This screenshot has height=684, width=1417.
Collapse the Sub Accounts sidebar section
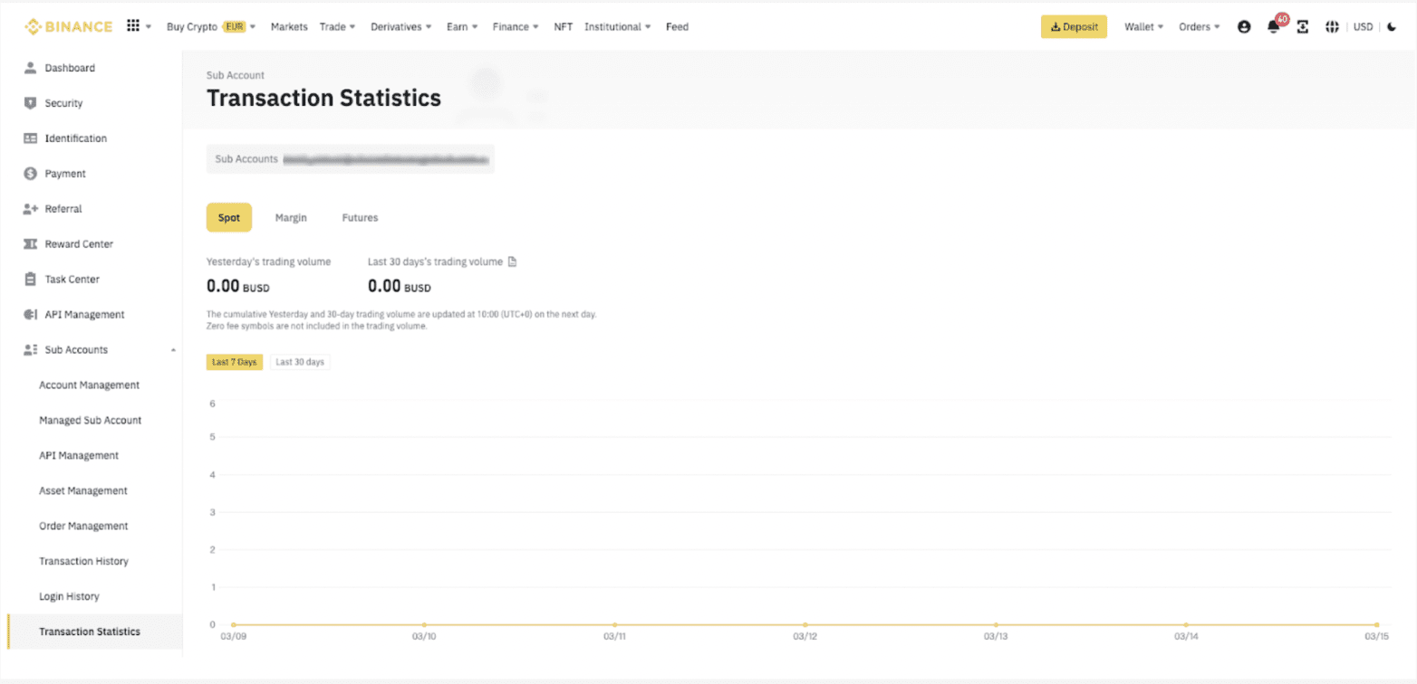point(173,350)
